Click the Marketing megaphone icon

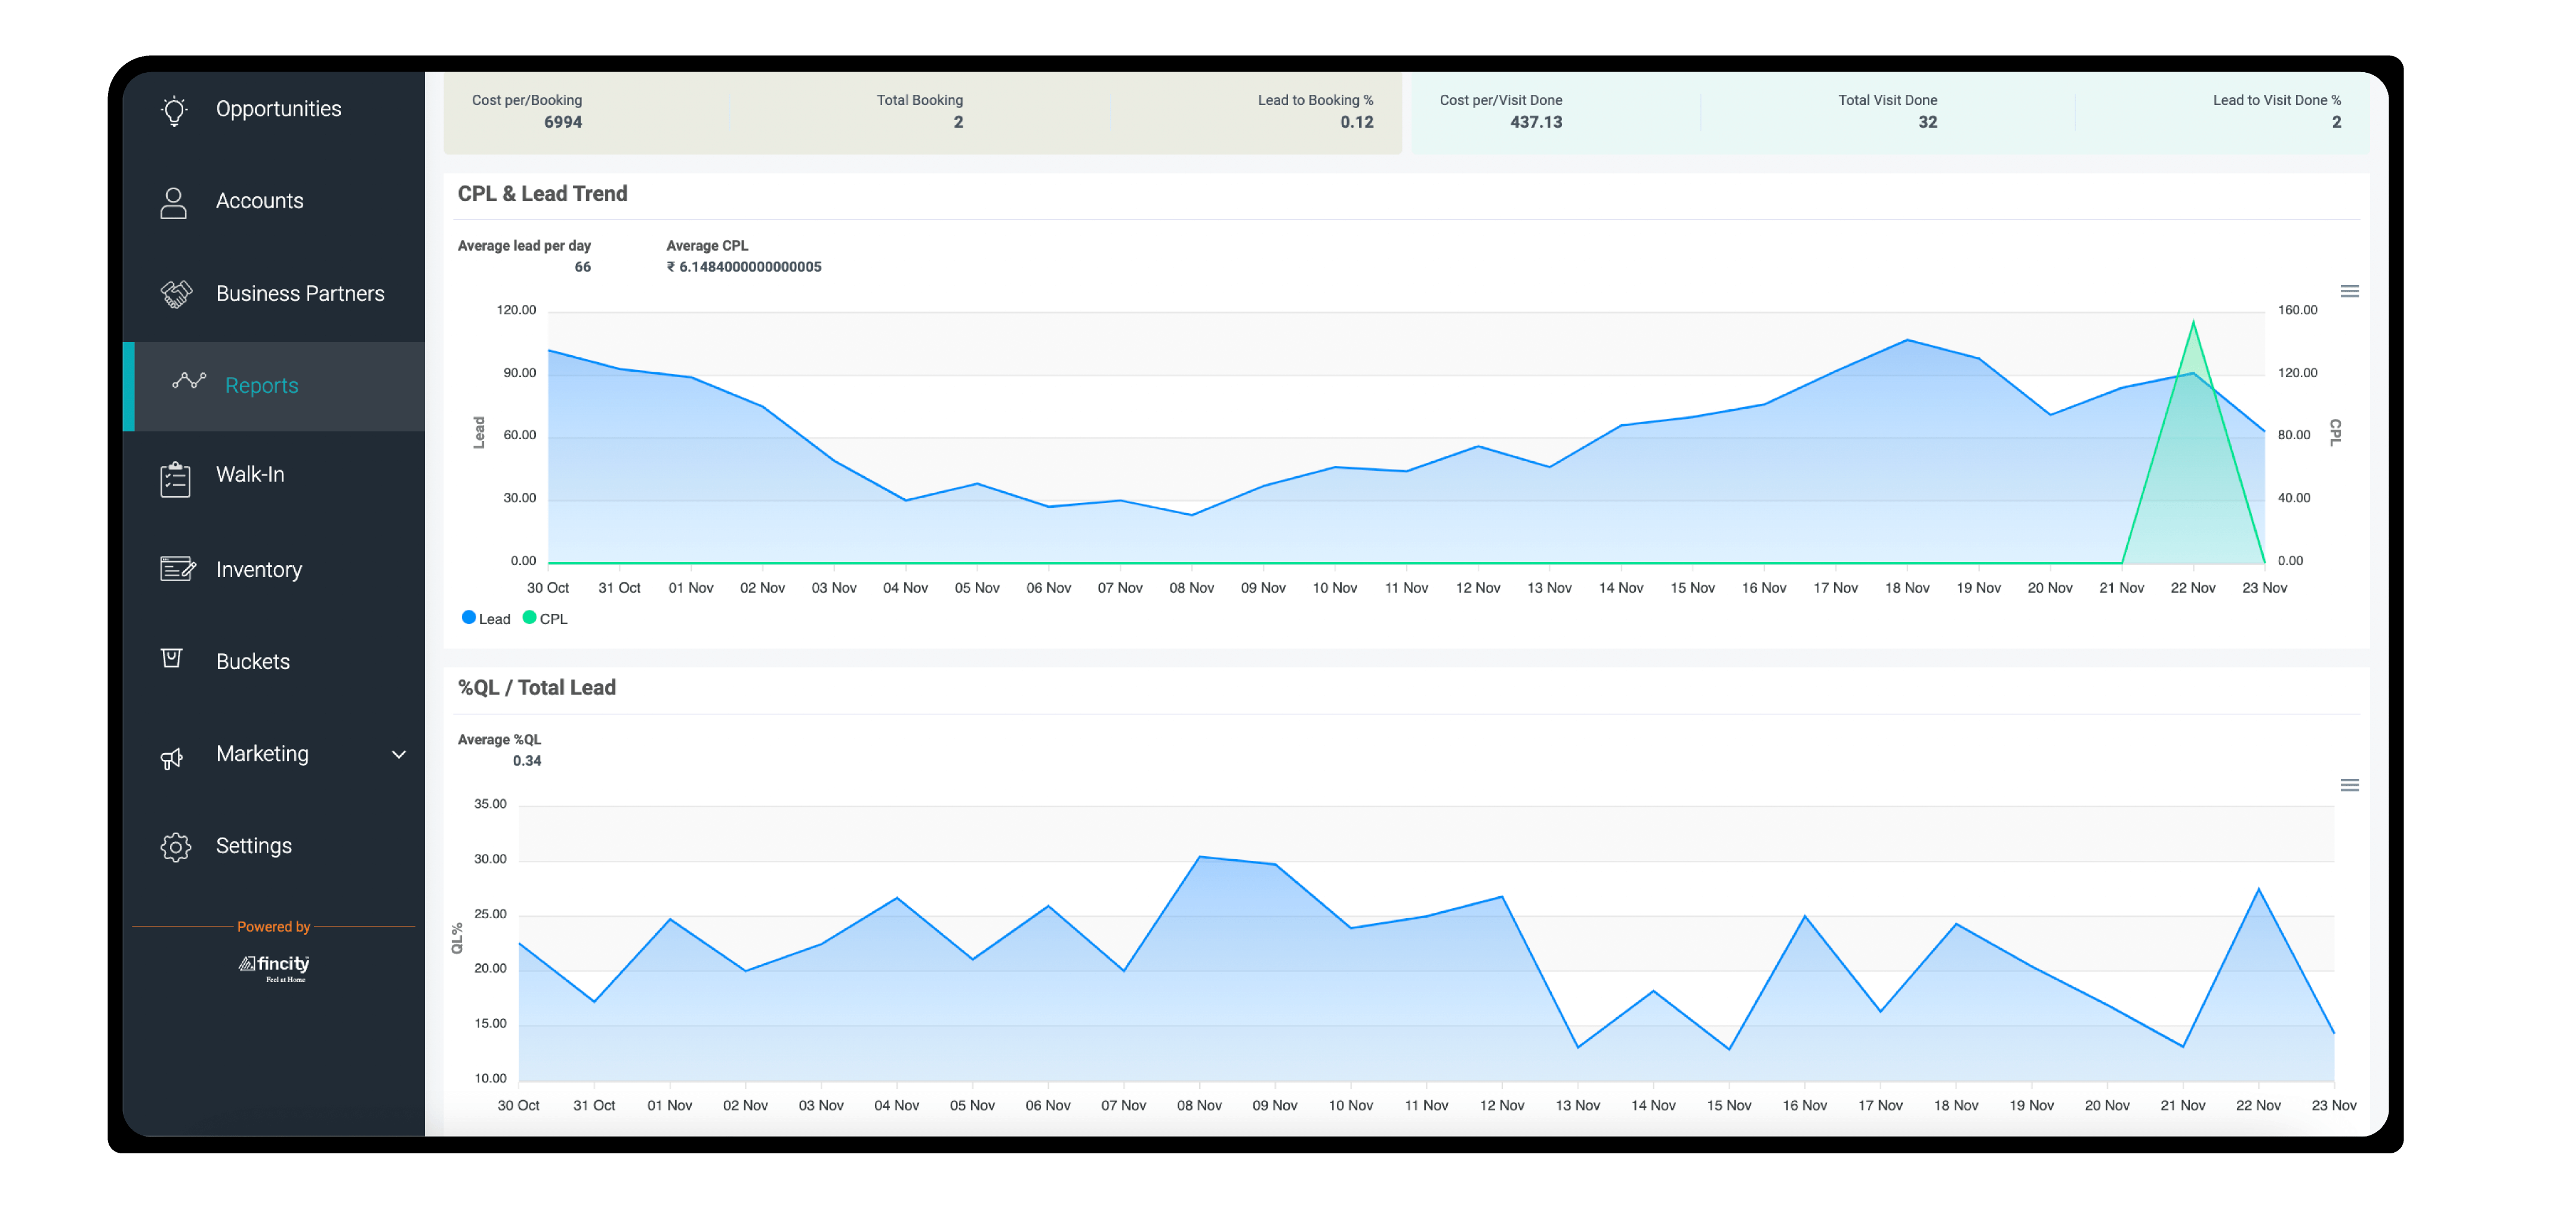point(172,758)
